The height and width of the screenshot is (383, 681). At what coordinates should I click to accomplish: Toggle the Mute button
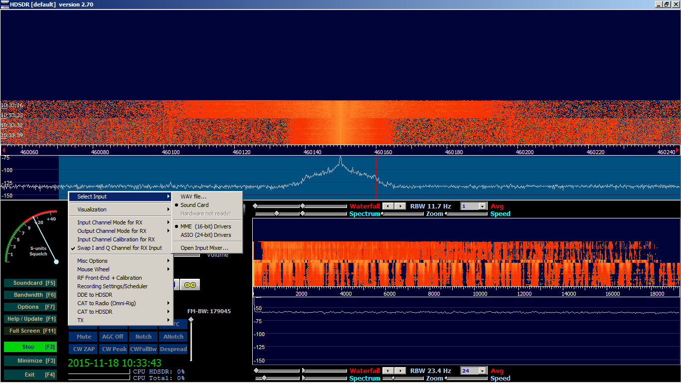point(84,337)
